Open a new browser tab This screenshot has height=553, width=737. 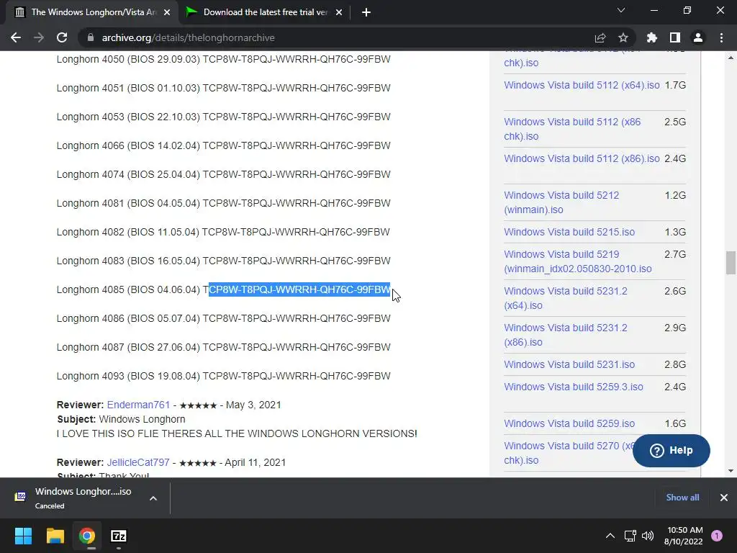[366, 12]
